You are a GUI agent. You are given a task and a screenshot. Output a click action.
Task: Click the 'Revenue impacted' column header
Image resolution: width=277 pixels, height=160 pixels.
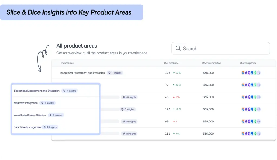[211, 63]
